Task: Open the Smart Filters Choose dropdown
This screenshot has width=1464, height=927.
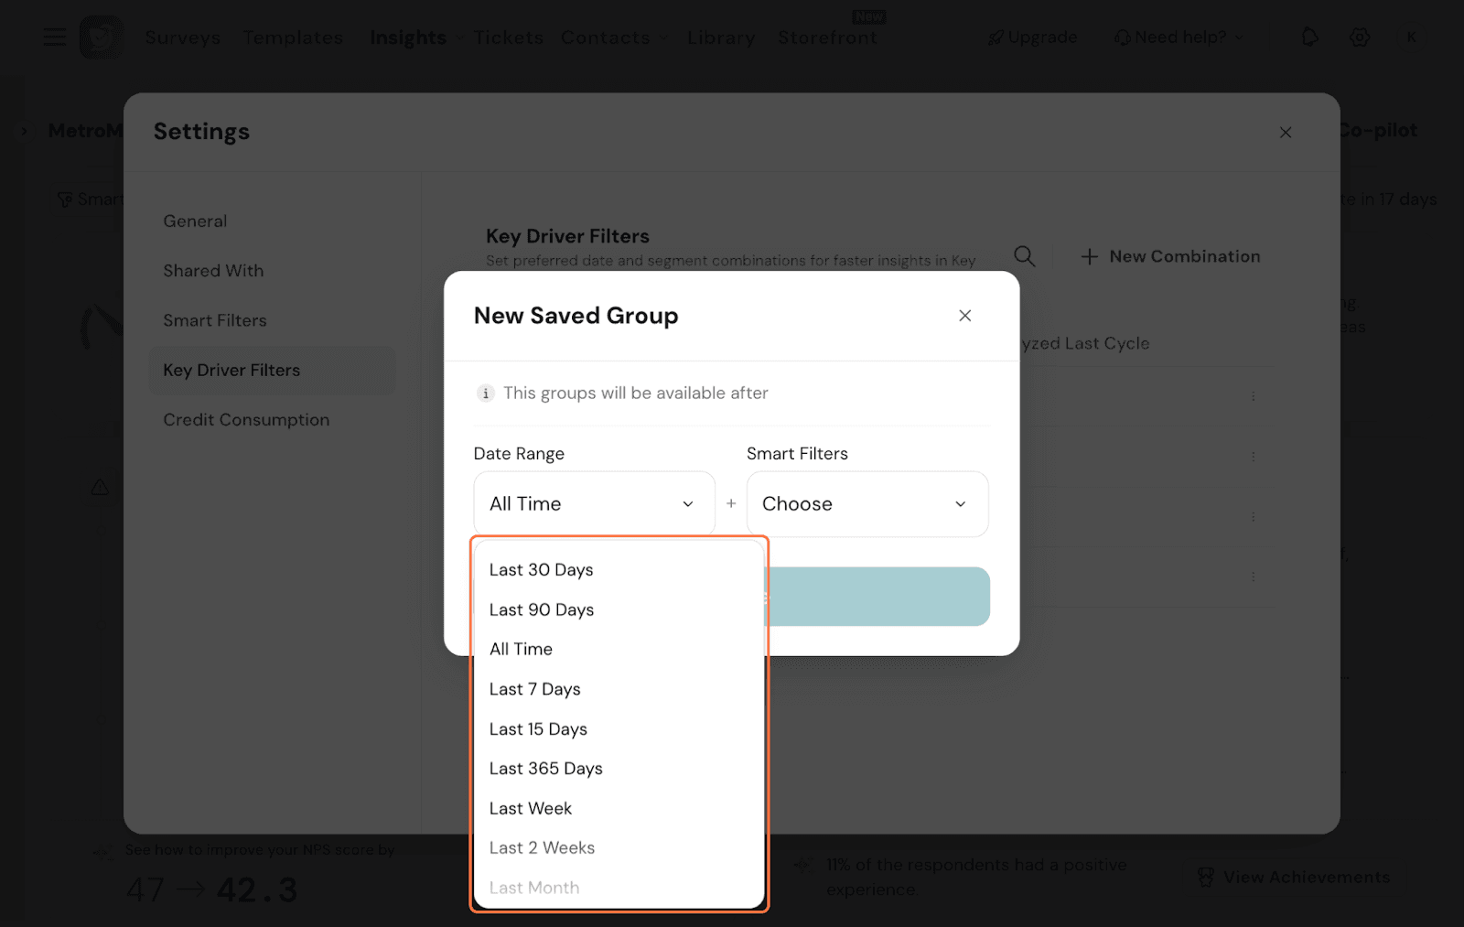Action: (867, 504)
